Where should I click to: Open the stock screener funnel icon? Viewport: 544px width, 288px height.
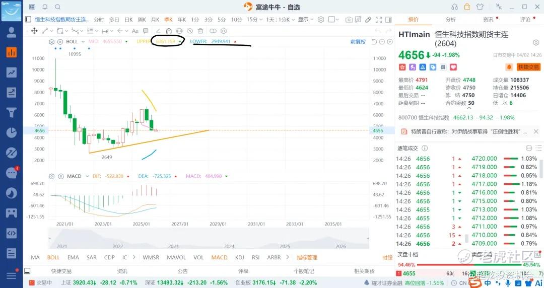[x=12, y=112]
